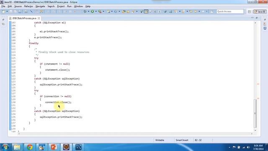
Task: Click the Run Last Tool external tools icon
Action: [100, 11]
